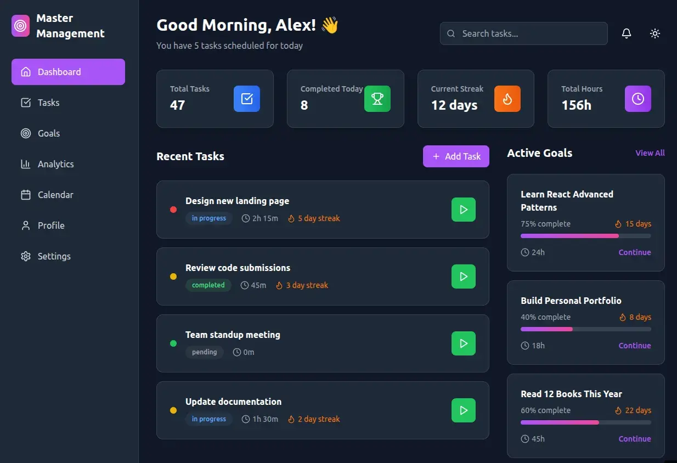The width and height of the screenshot is (677, 463).
Task: Toggle light theme with sun icon
Action: point(655,33)
